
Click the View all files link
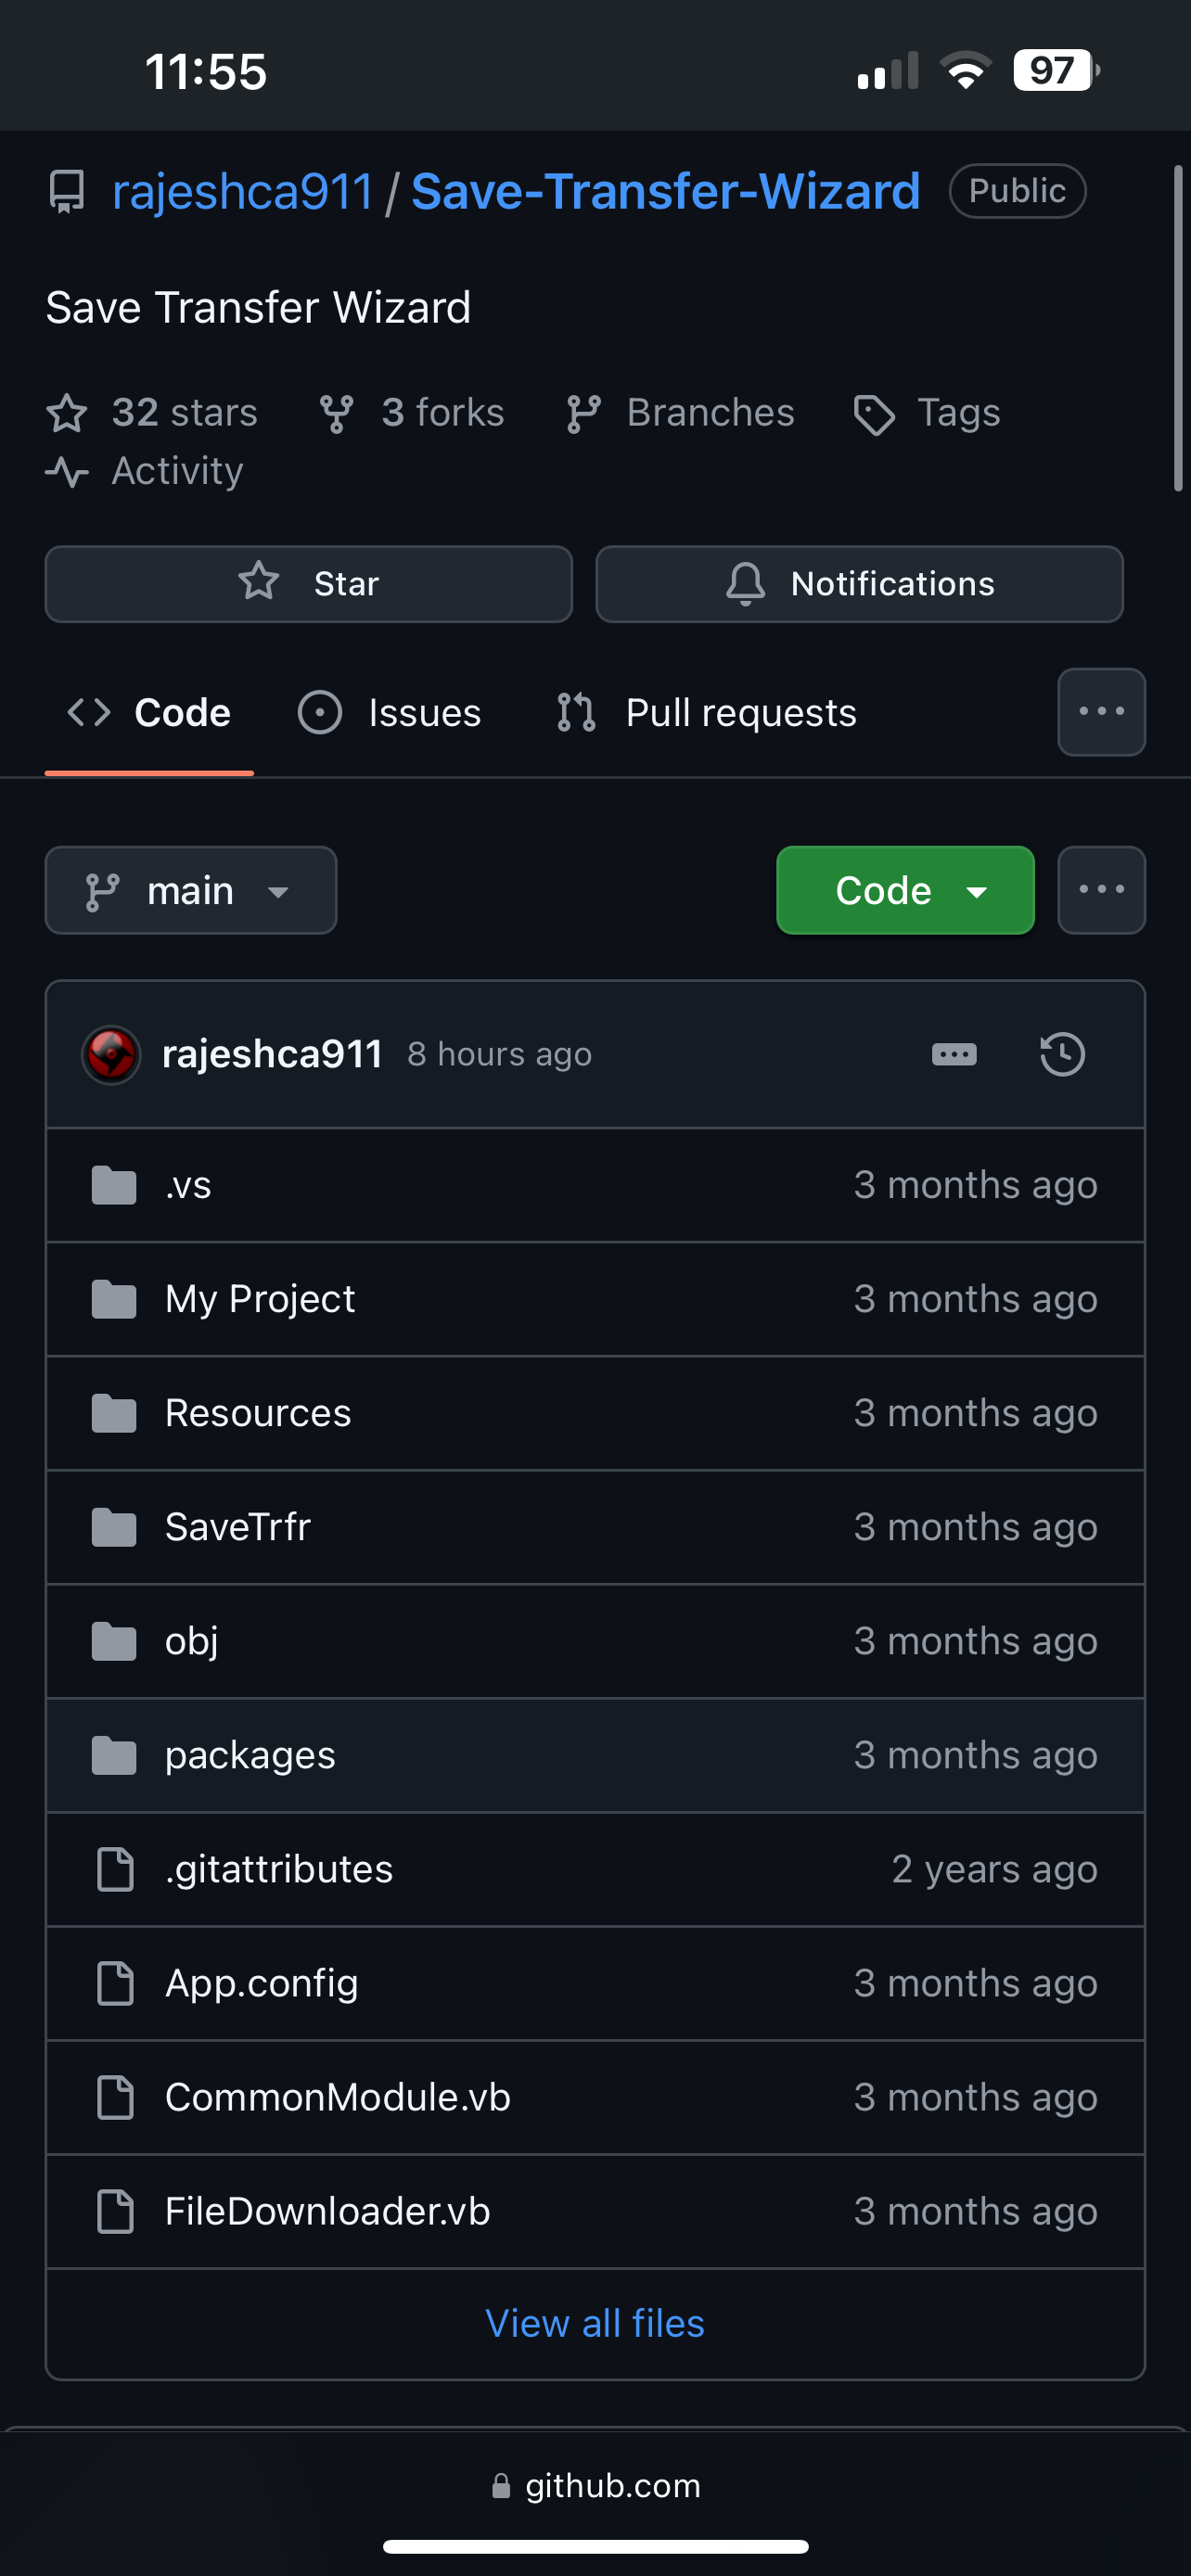(595, 2324)
